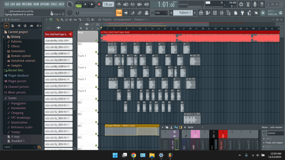Mute Track 4 using its green light
This screenshot has height=160, width=285.
point(96,75)
